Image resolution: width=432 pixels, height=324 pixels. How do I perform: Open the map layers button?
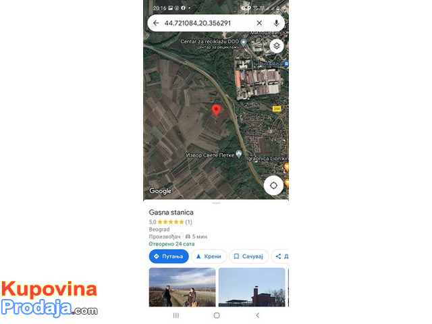coord(277,46)
